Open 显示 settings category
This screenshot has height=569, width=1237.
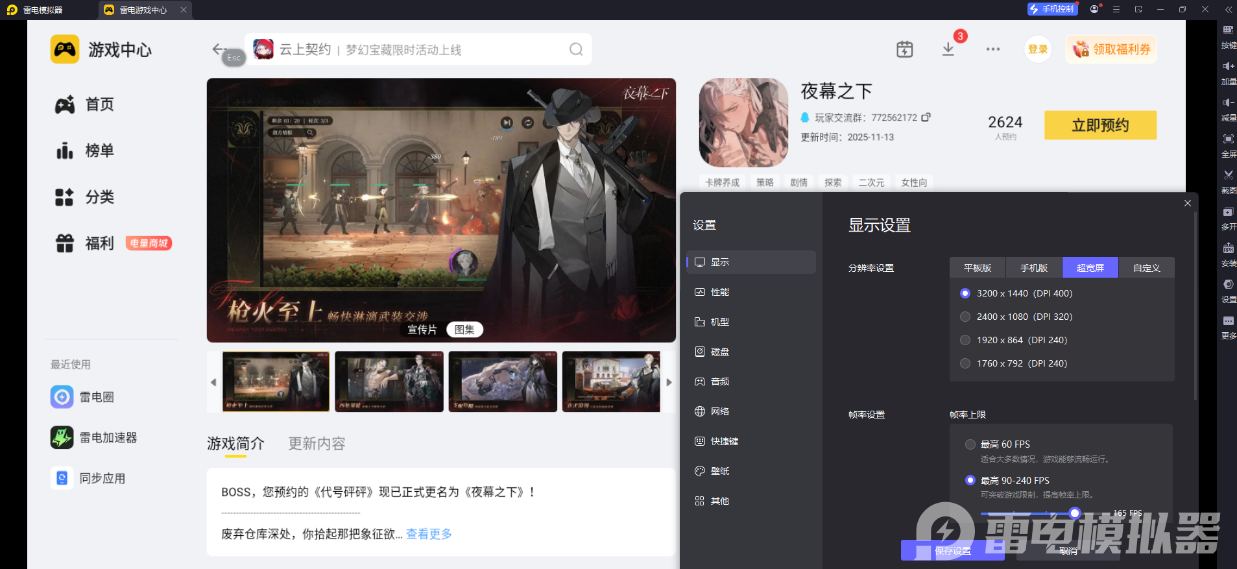point(751,262)
